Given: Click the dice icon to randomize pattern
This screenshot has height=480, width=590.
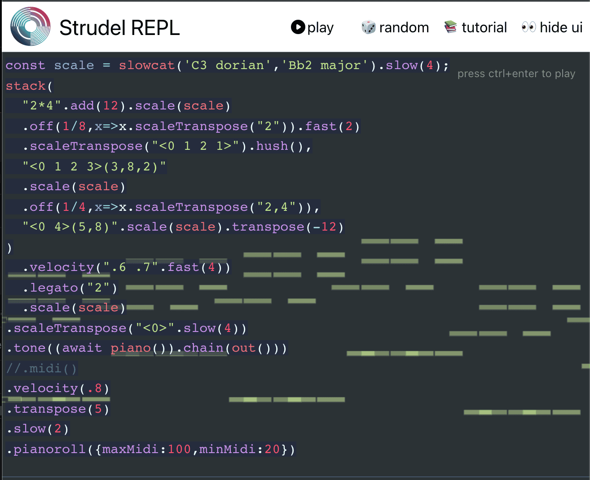Looking at the screenshot, I should pos(368,27).
